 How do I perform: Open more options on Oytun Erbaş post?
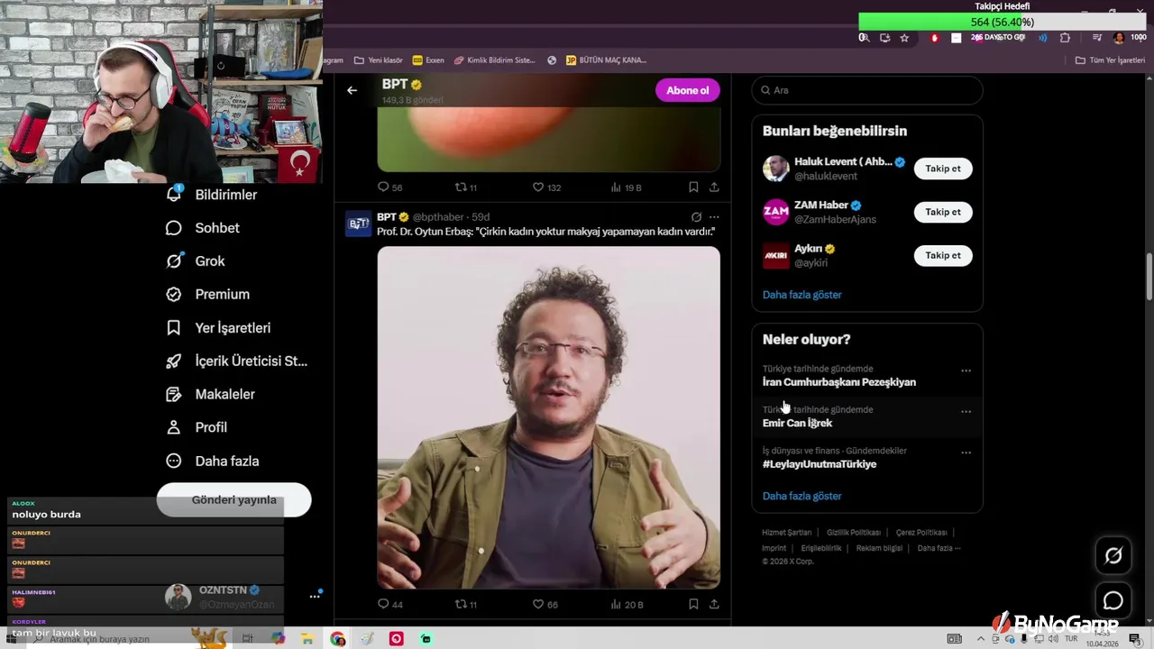tap(714, 217)
